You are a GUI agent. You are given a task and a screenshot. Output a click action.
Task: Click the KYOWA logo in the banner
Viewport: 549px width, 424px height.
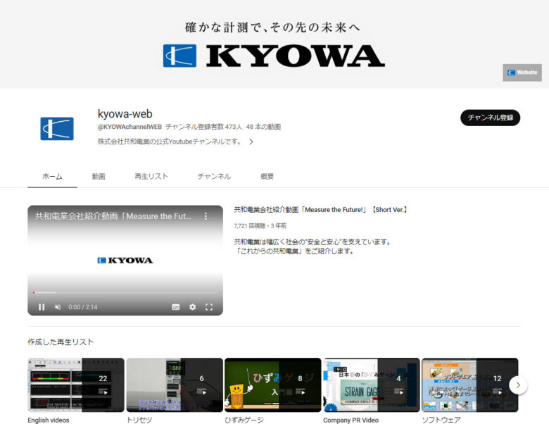274,56
